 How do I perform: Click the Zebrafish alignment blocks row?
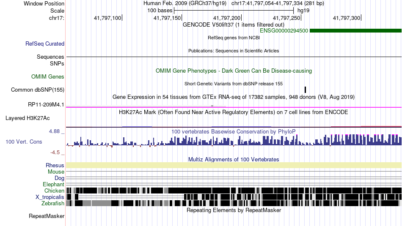click(234, 203)
